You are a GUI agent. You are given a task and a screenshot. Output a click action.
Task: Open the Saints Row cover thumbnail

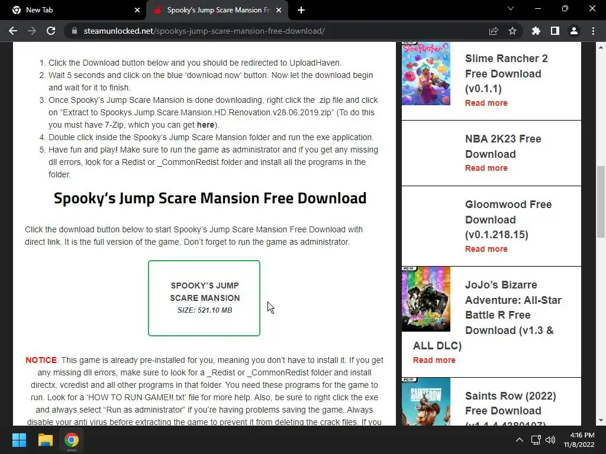coord(426,401)
